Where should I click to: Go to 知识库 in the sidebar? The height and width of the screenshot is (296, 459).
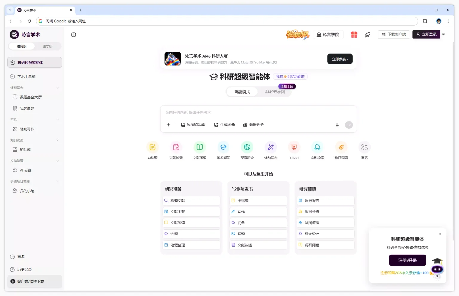point(35,150)
